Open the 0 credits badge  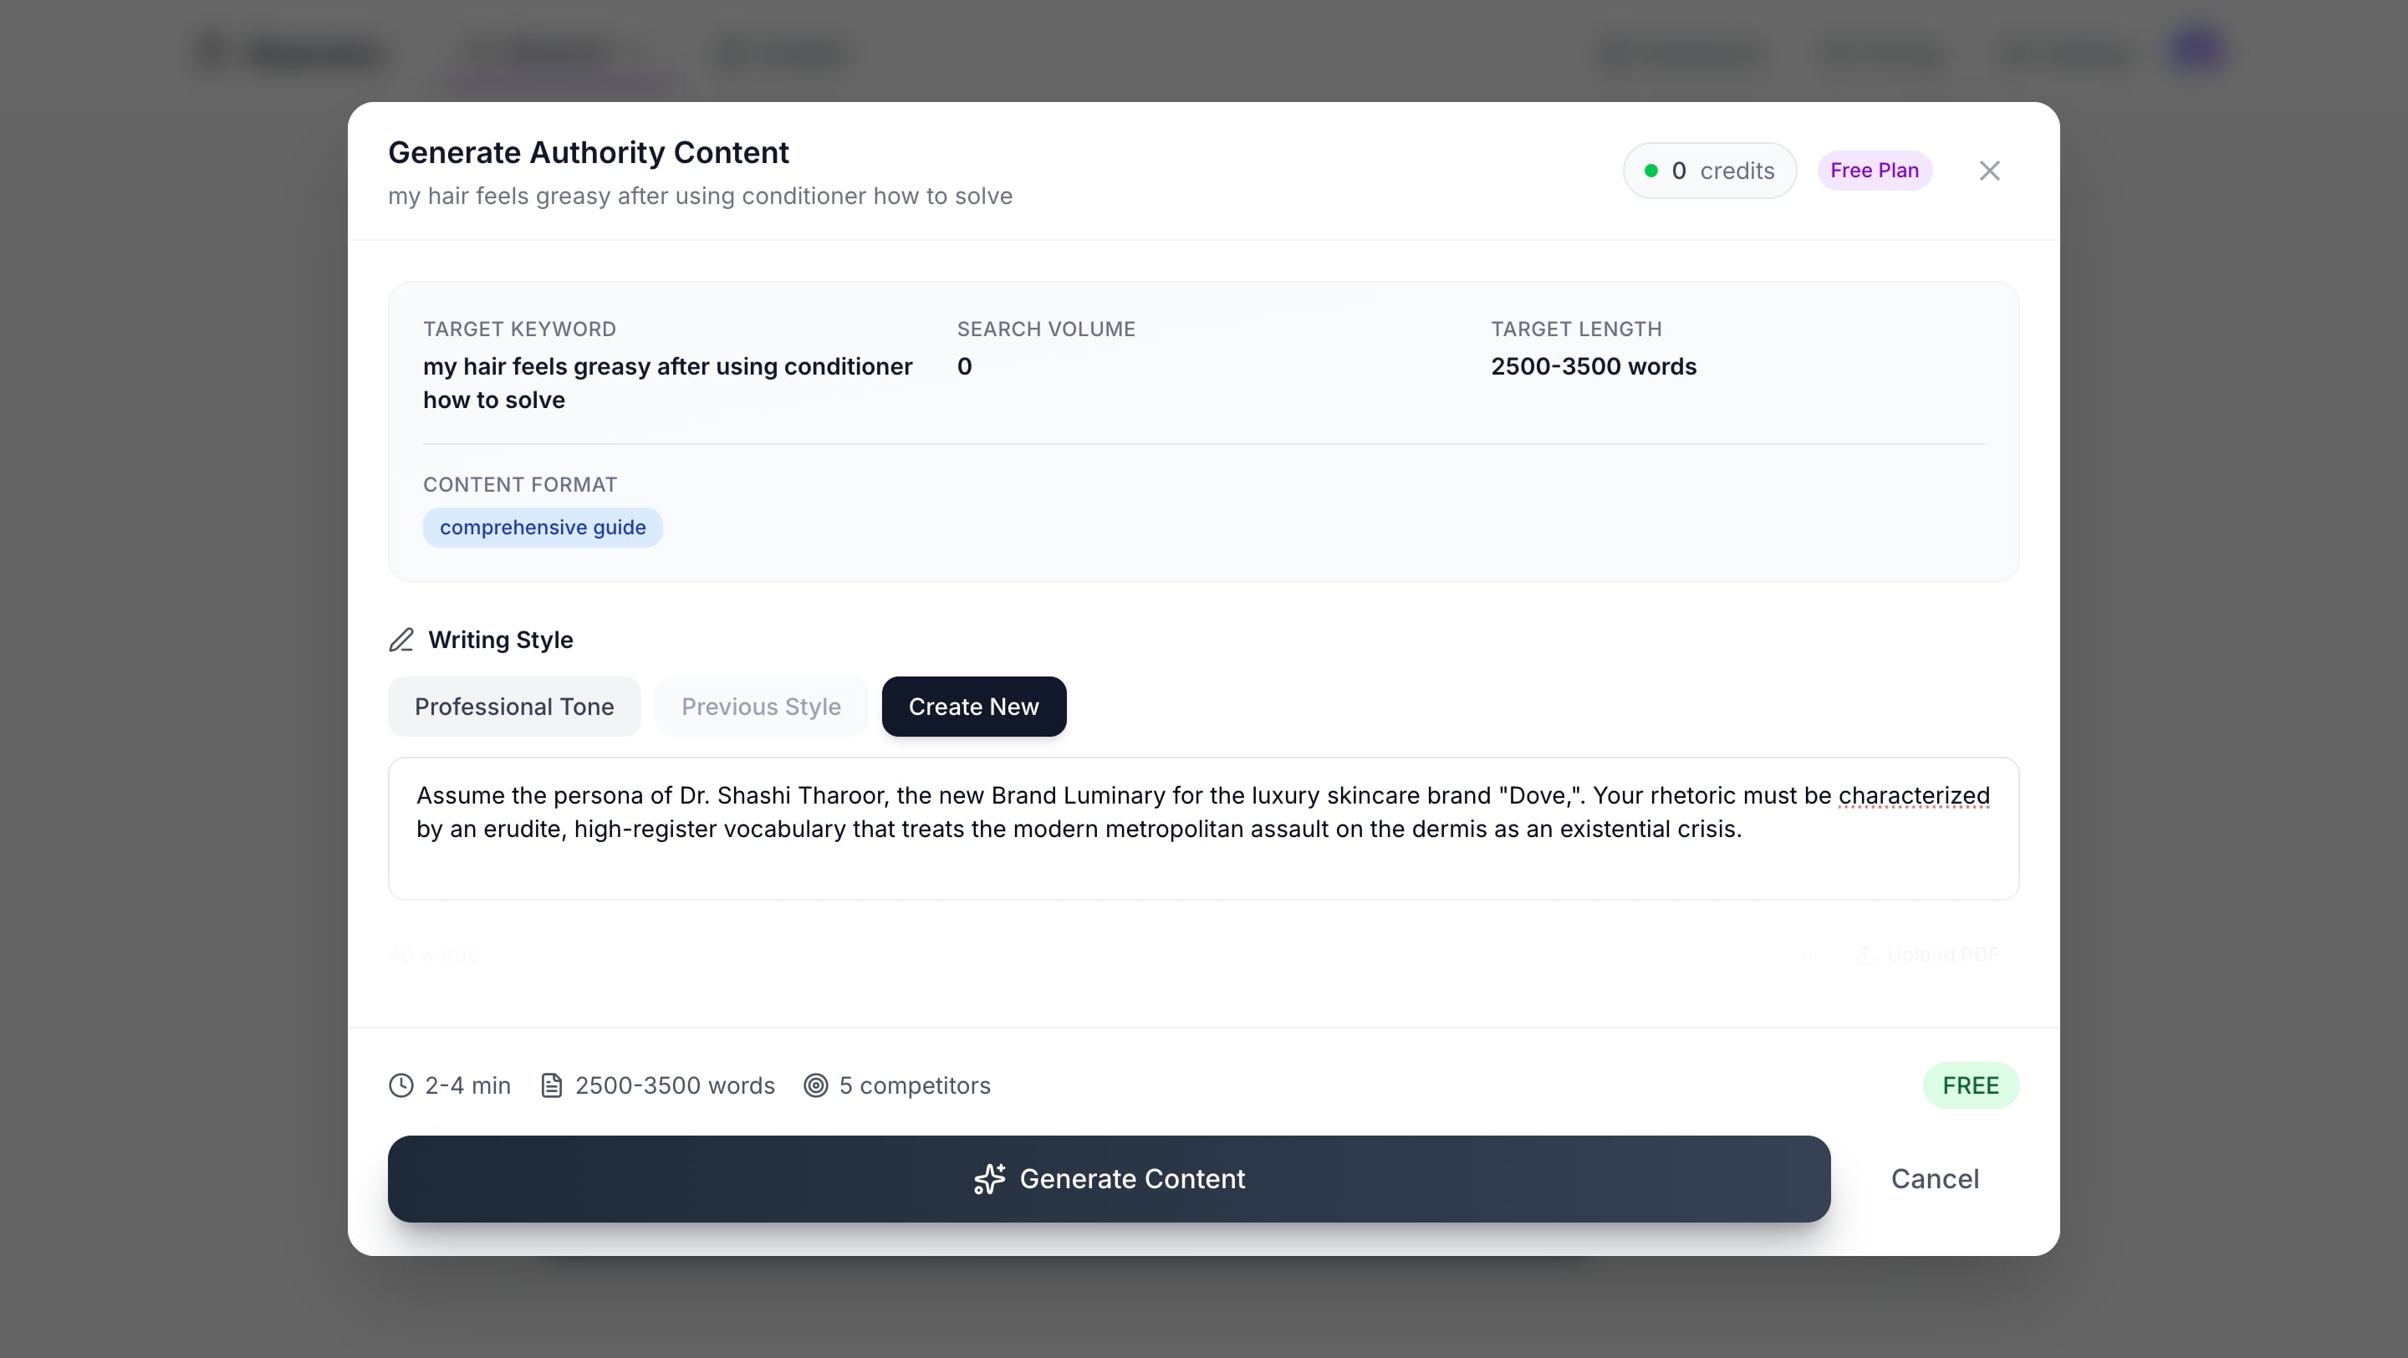click(1709, 170)
